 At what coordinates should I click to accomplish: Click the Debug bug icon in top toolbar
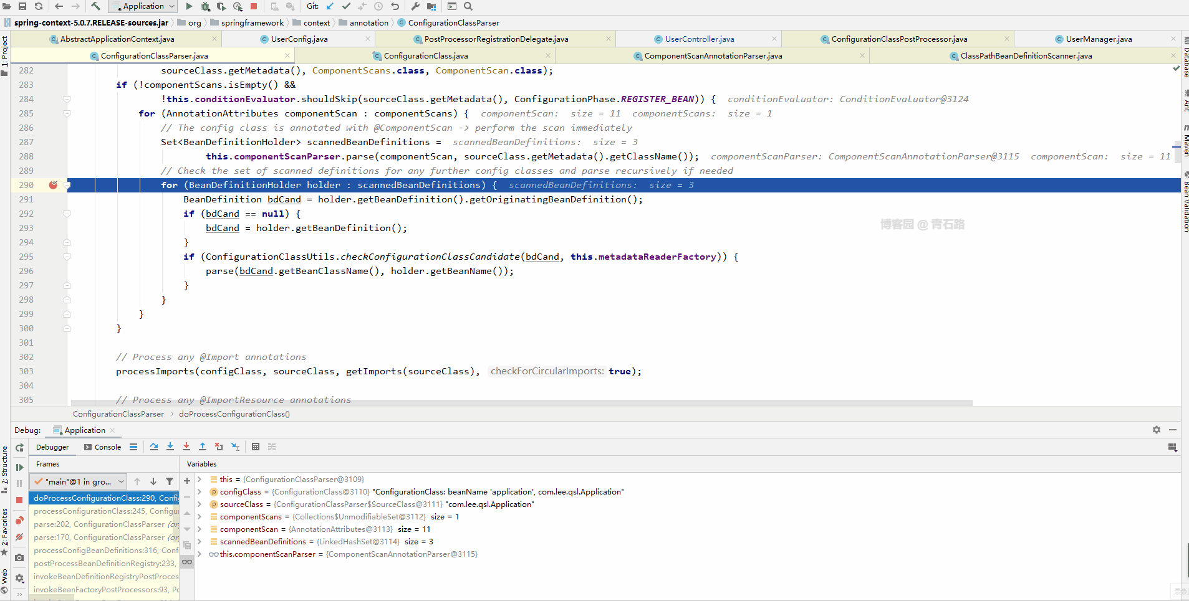pyautogui.click(x=205, y=6)
